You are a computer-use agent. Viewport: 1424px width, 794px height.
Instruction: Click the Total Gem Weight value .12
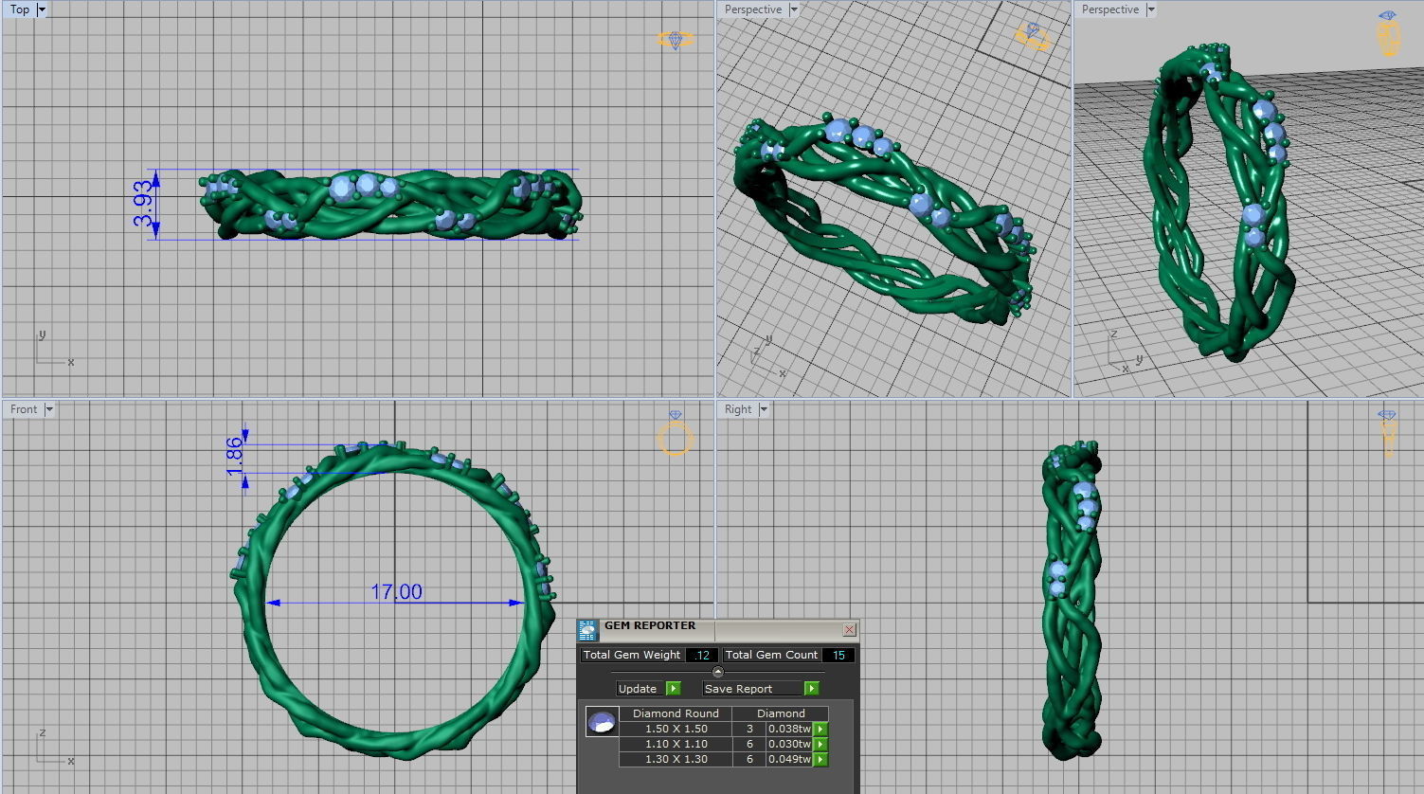pyautogui.click(x=701, y=655)
